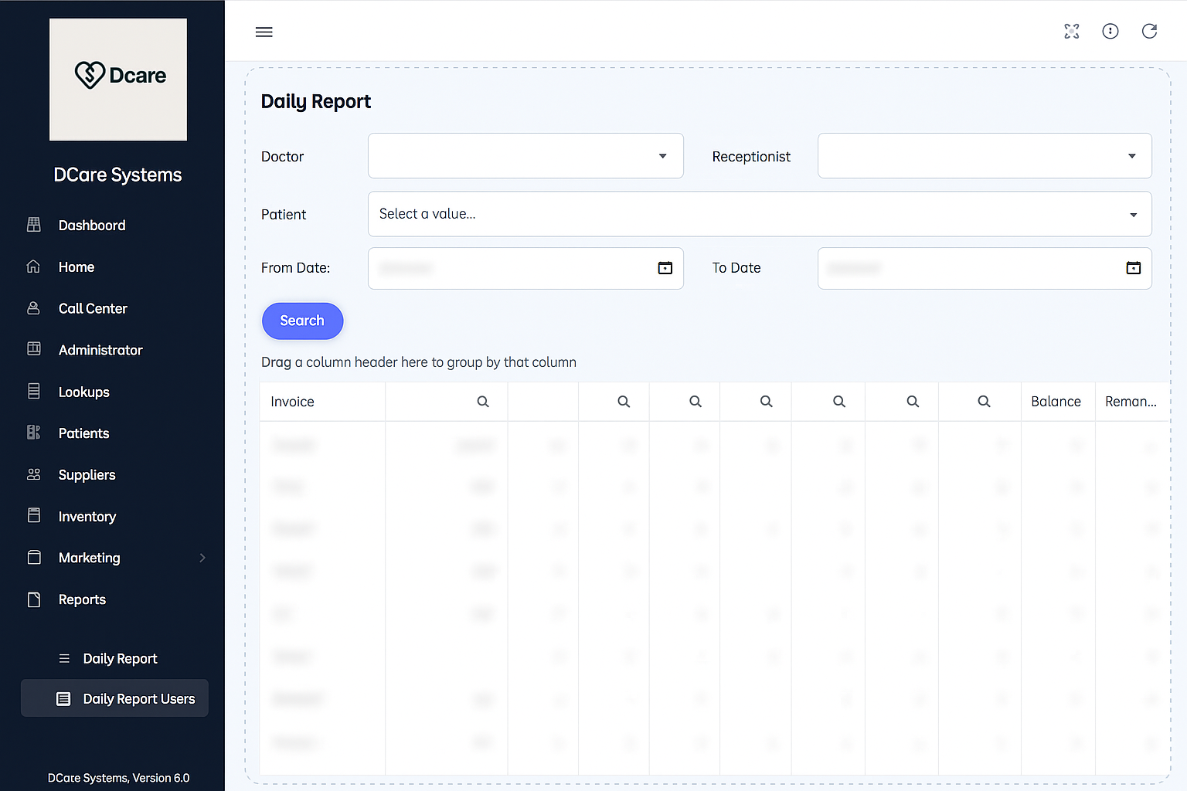
Task: Click the refresh icon in header
Action: [x=1149, y=31]
